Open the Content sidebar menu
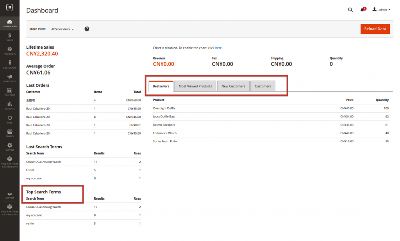 (x=9, y=92)
